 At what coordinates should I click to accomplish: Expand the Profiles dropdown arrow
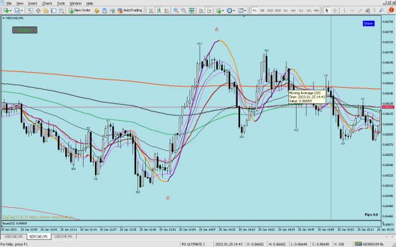pos(22,11)
